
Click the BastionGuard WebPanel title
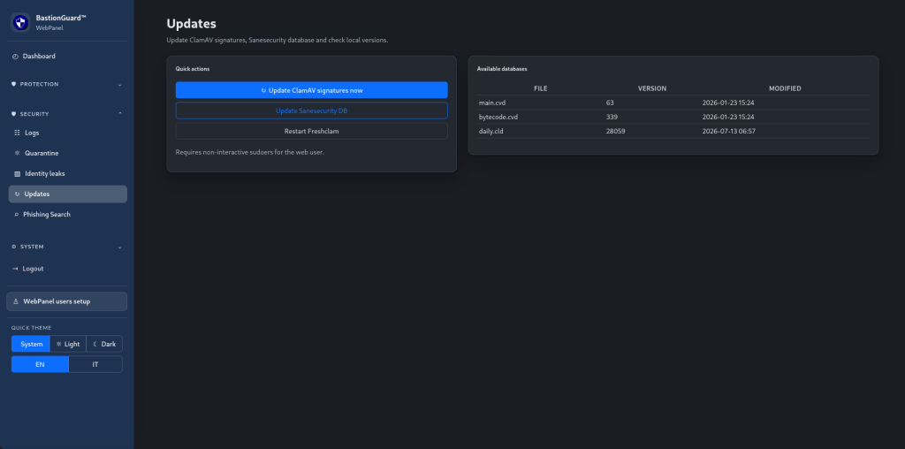(x=61, y=22)
